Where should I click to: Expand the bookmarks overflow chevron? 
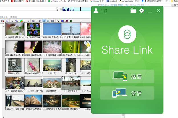click(167, 1)
